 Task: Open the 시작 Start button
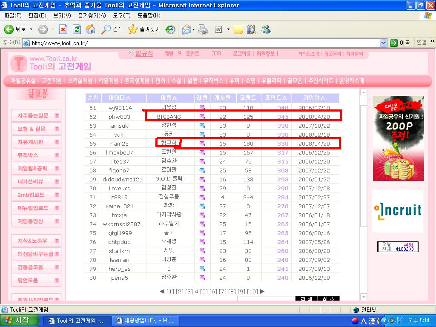(19, 321)
